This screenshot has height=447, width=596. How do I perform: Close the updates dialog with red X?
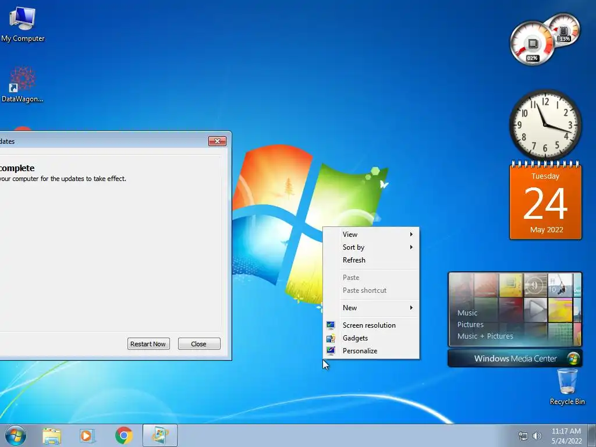[218, 141]
